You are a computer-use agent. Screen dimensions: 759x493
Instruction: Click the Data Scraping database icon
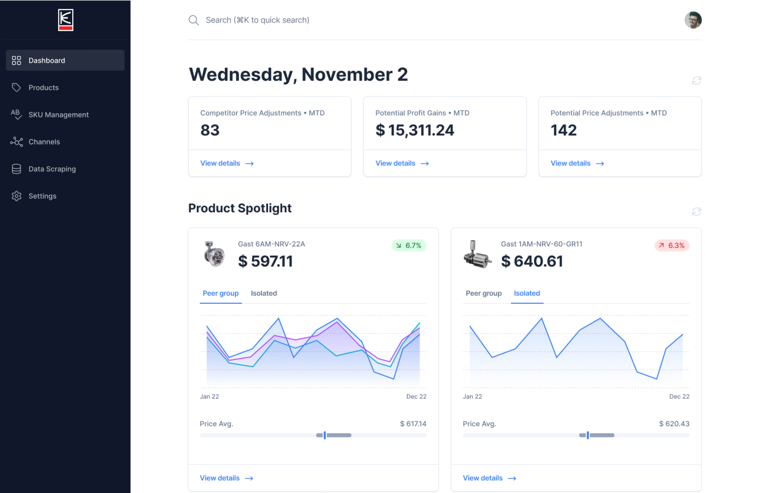16,169
